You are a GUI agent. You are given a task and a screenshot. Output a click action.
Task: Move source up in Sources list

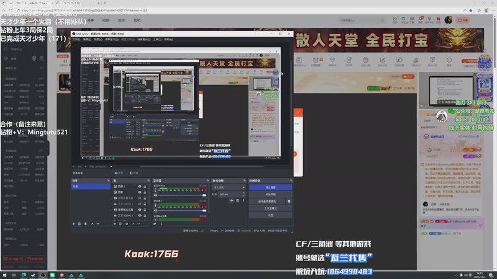tap(133, 224)
